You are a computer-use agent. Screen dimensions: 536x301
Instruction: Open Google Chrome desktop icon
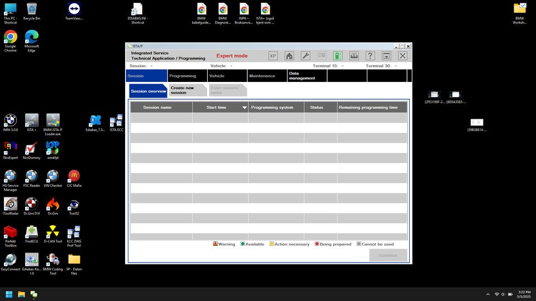click(x=10, y=41)
